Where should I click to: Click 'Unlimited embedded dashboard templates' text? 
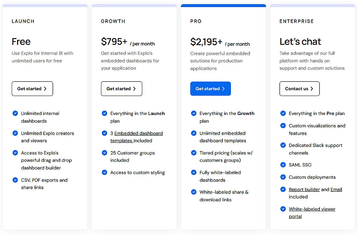[222, 137]
